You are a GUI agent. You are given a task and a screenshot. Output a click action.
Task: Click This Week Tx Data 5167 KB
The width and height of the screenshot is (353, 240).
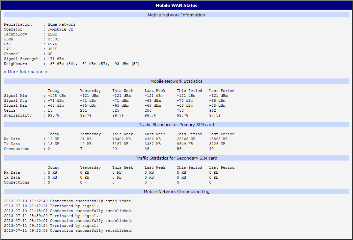(x=120, y=144)
